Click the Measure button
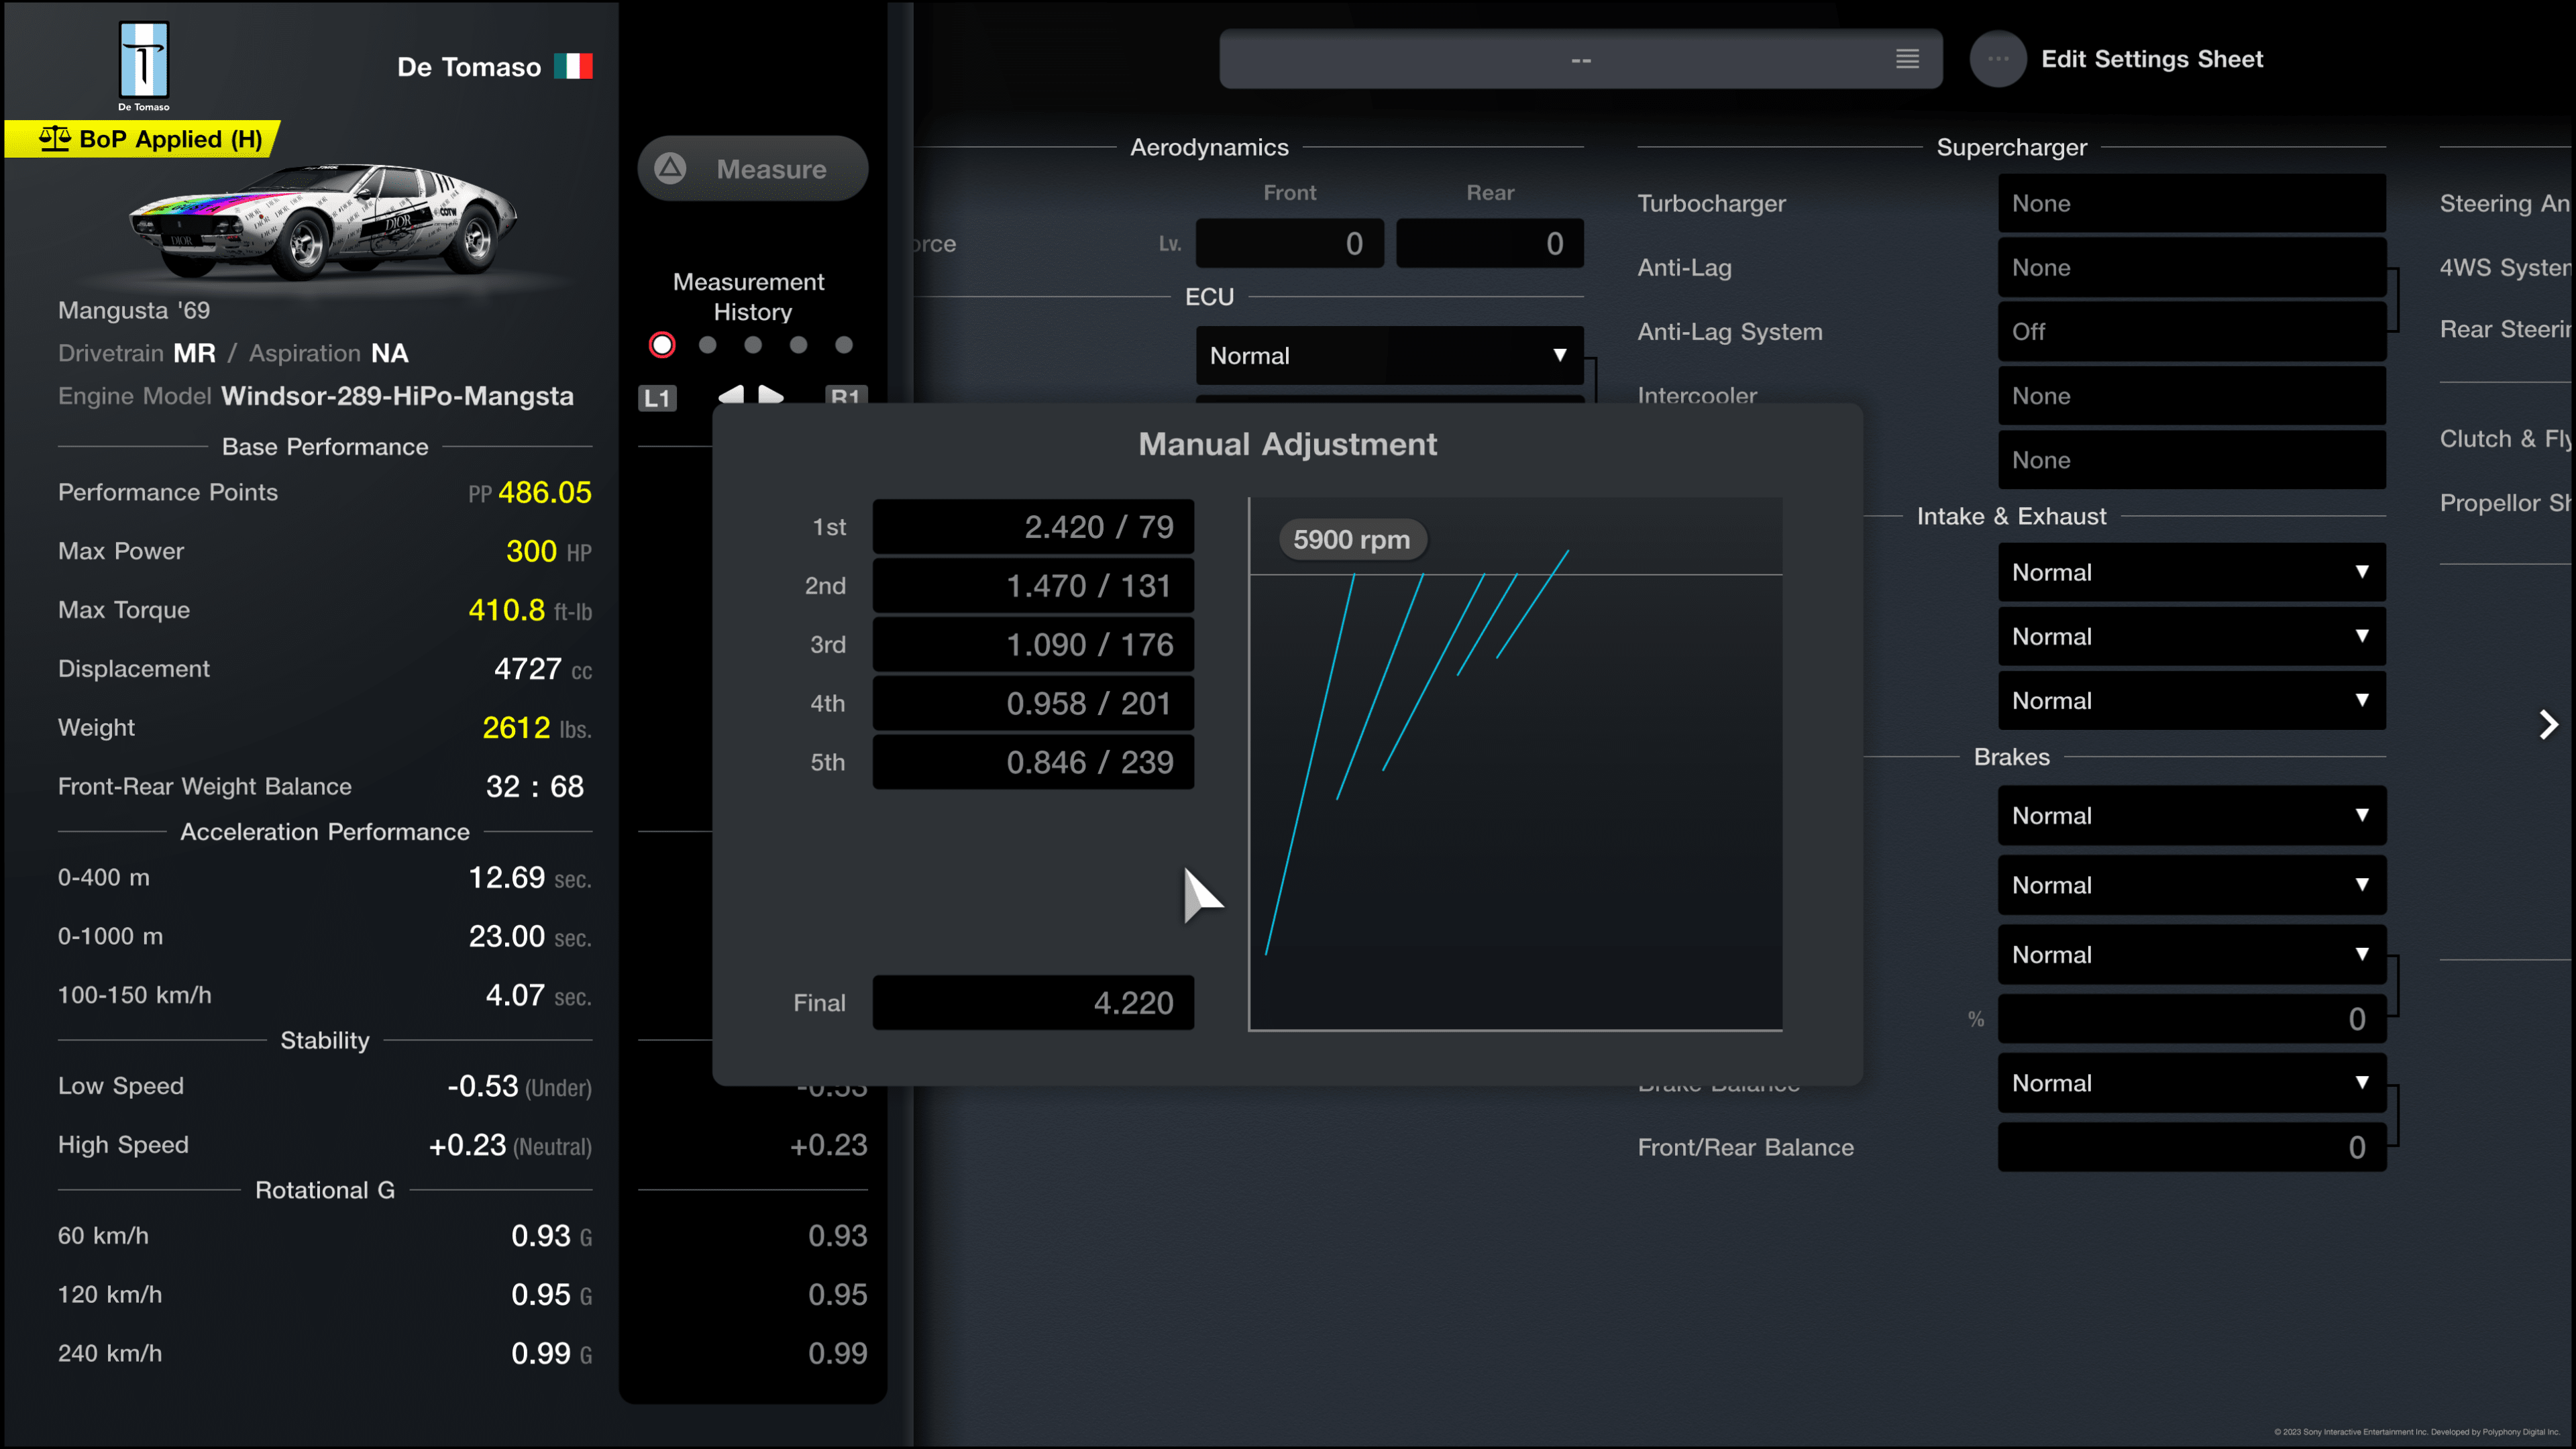The width and height of the screenshot is (2576, 1449). point(752,168)
